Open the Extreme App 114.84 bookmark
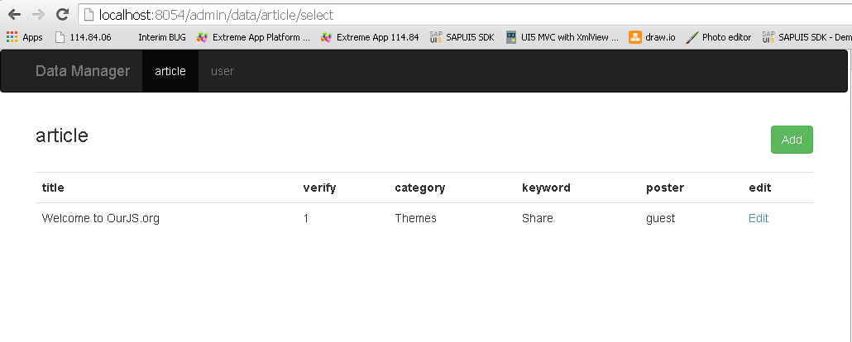Screen dimensions: 852x342 [370, 37]
